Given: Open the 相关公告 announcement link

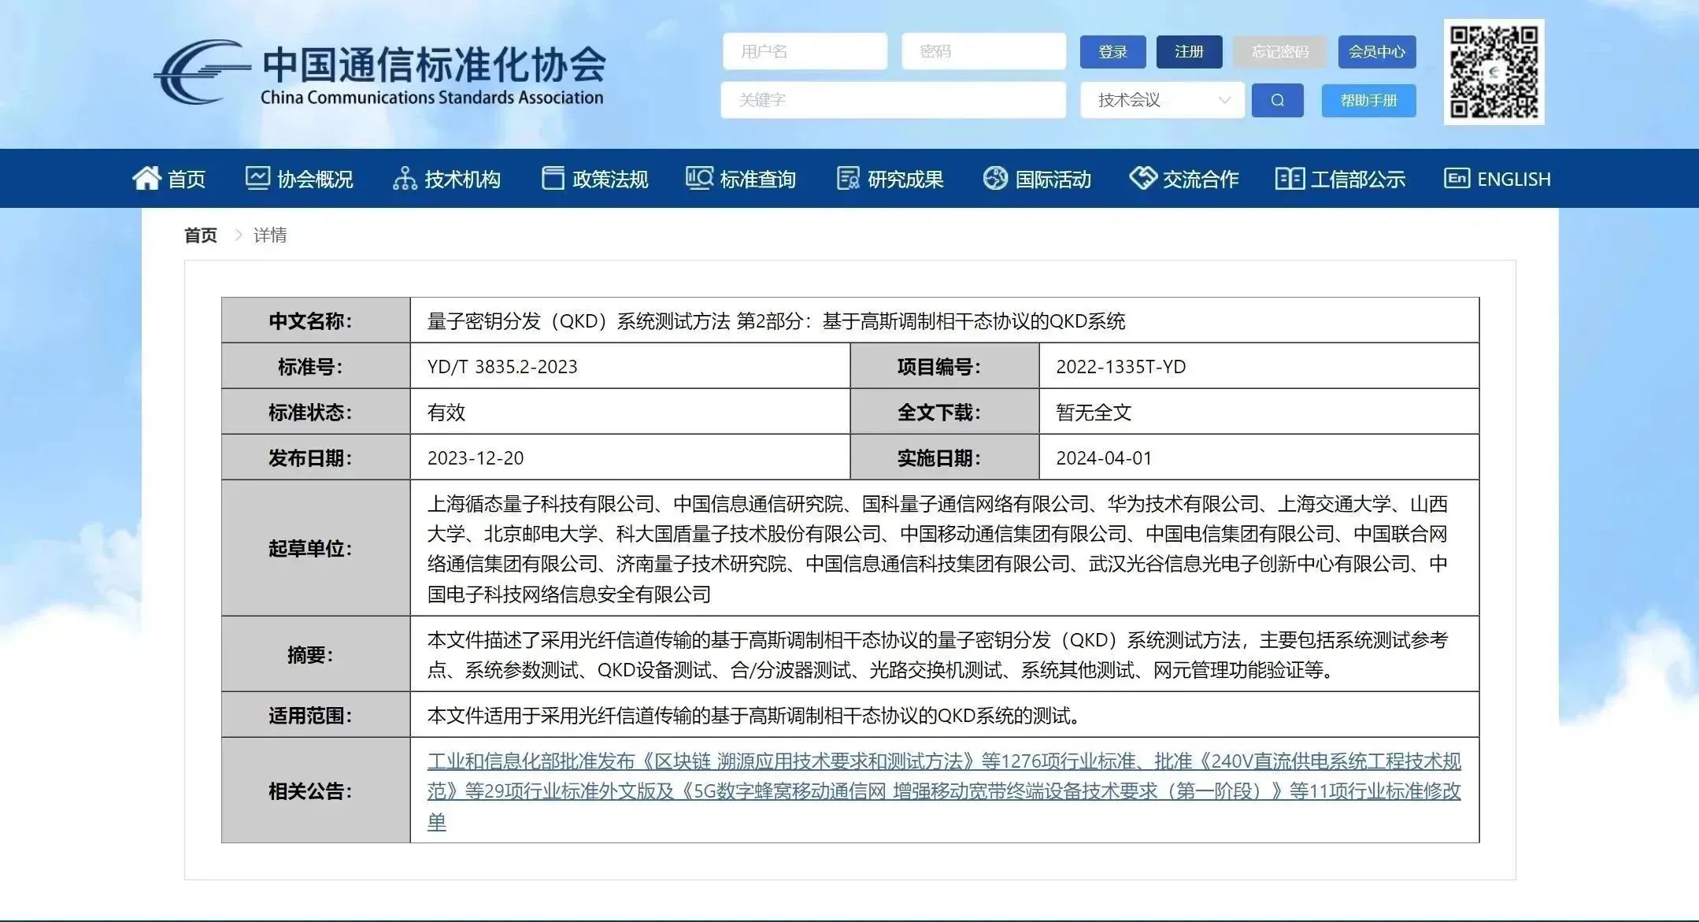Looking at the screenshot, I should [944, 791].
